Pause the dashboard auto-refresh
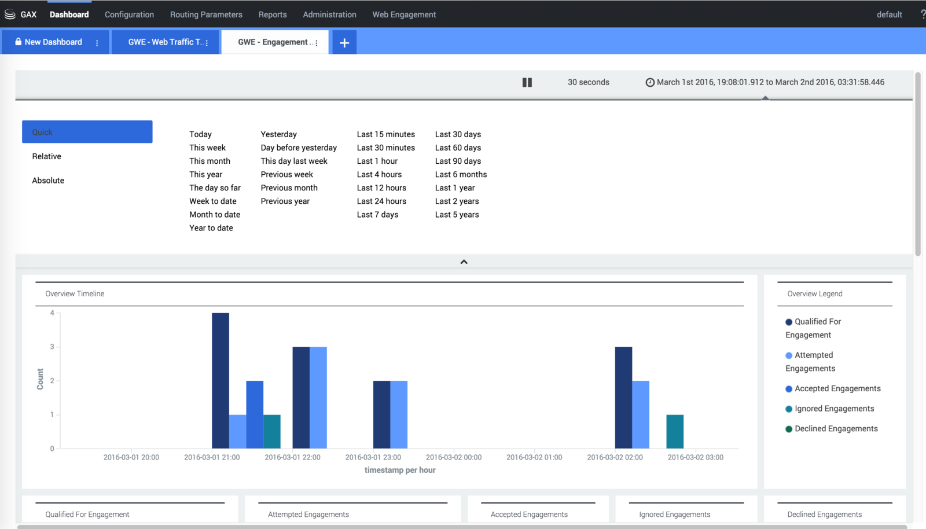The width and height of the screenshot is (926, 529). click(x=527, y=82)
